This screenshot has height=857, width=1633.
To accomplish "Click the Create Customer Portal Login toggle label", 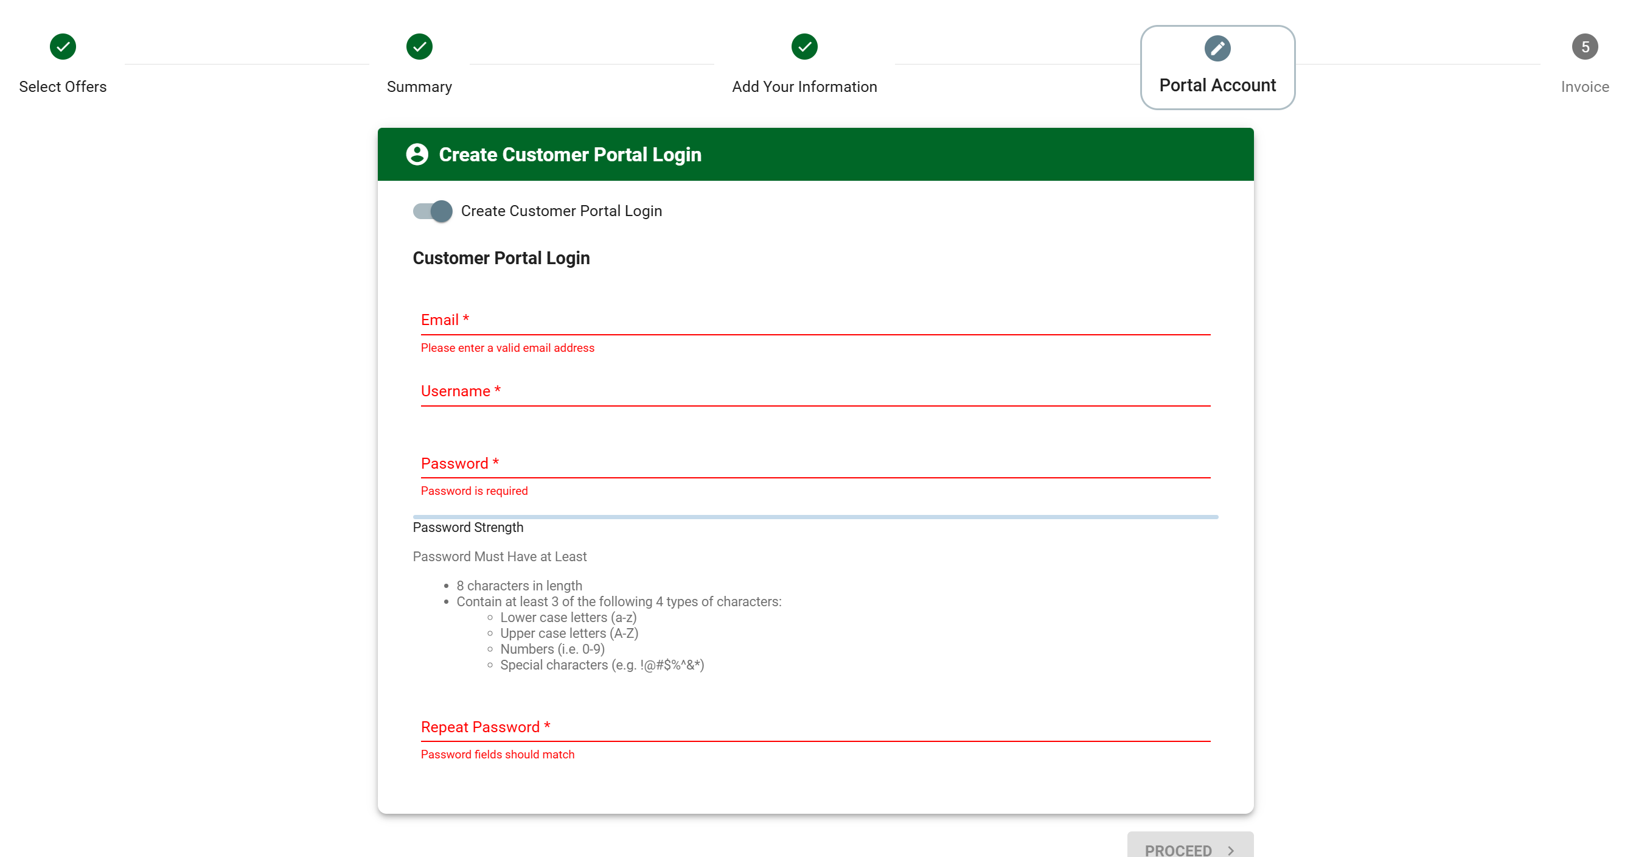I will [x=561, y=211].
